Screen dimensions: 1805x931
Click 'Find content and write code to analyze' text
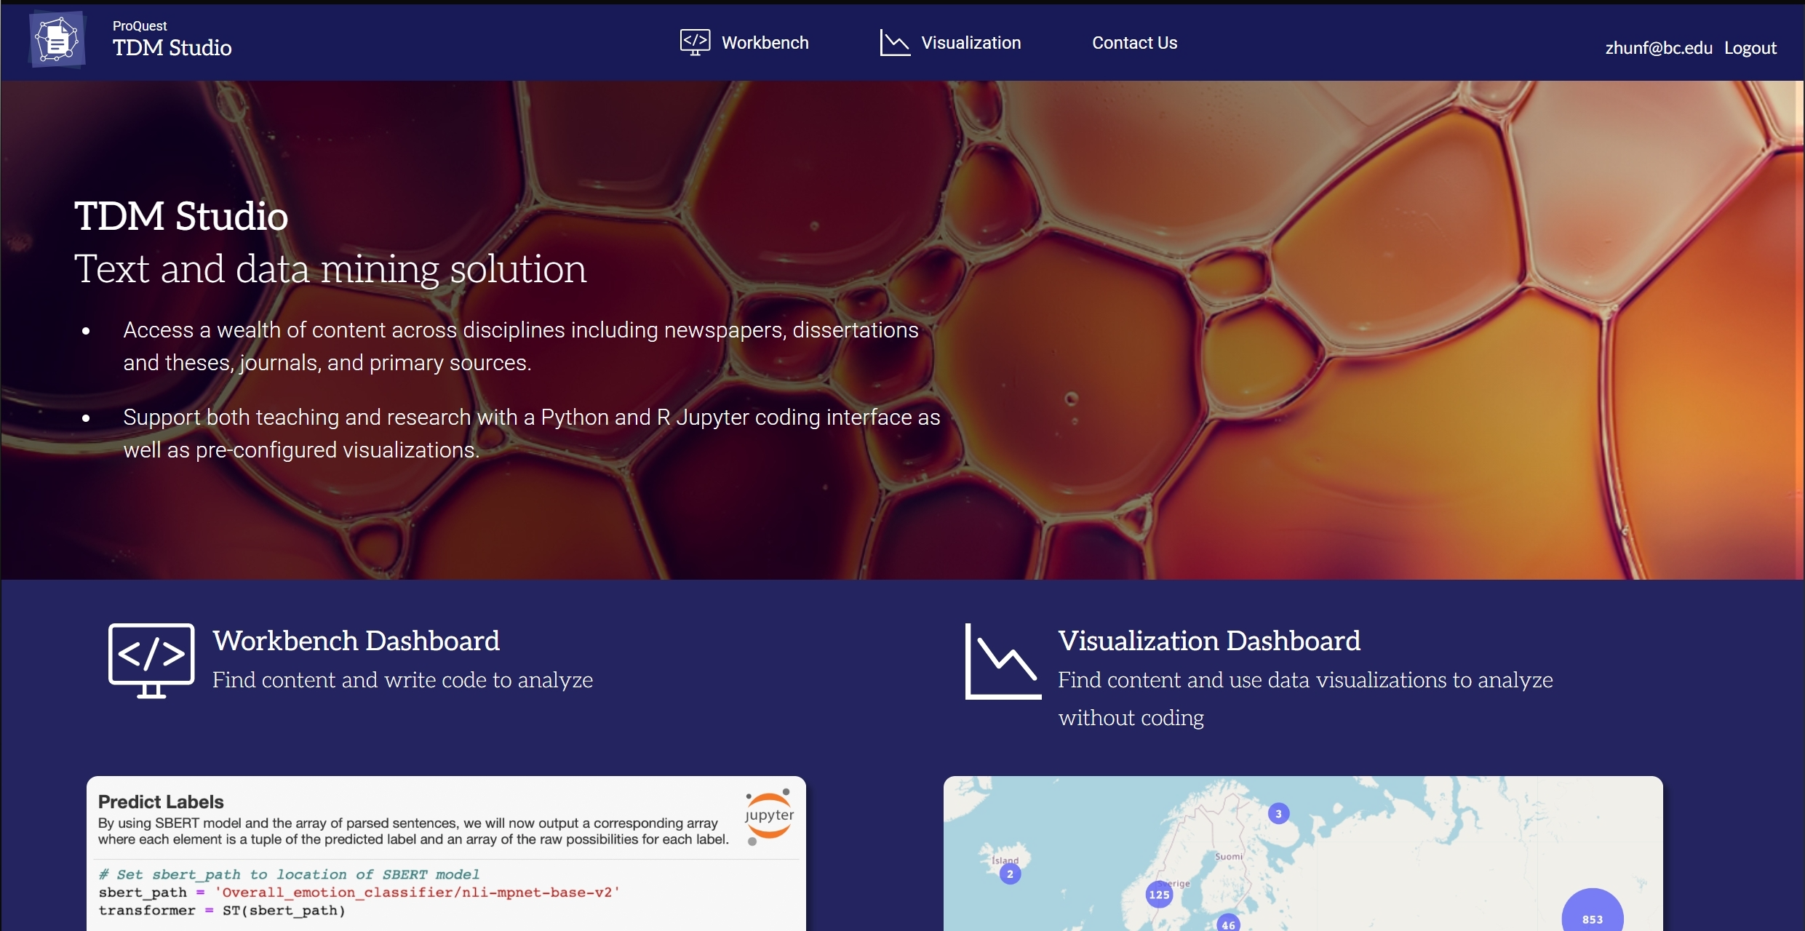click(x=402, y=680)
